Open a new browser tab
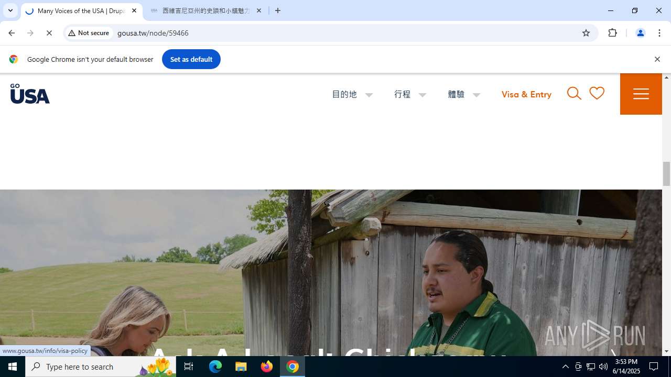 (x=278, y=10)
